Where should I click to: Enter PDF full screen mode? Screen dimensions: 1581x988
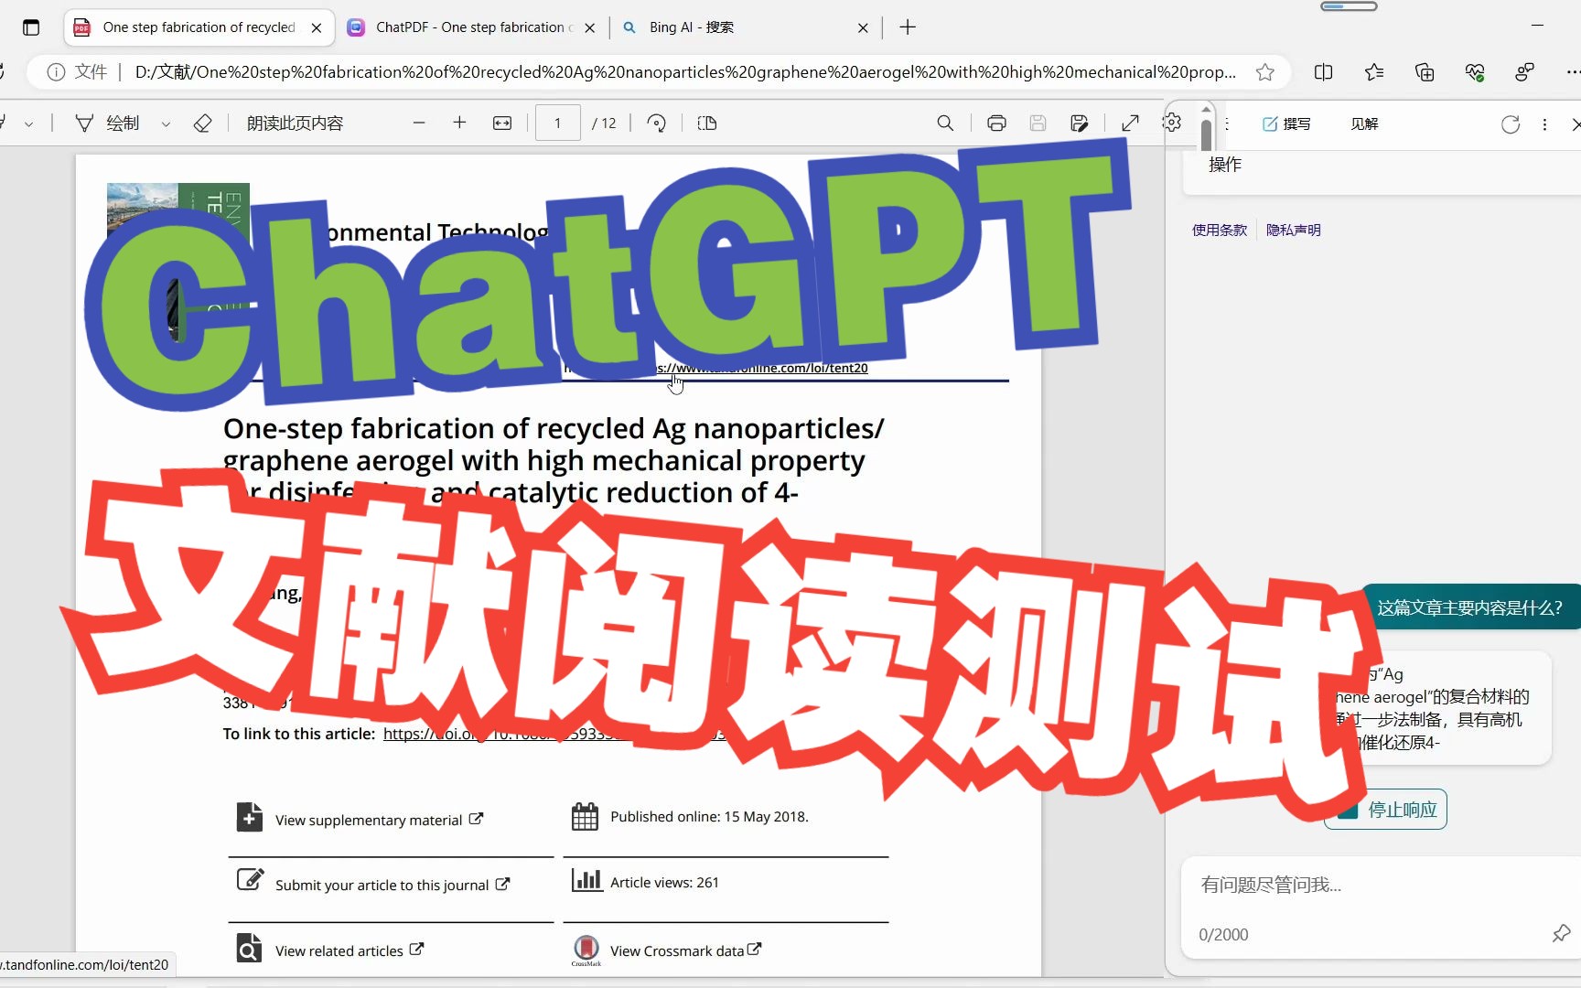[1131, 123]
